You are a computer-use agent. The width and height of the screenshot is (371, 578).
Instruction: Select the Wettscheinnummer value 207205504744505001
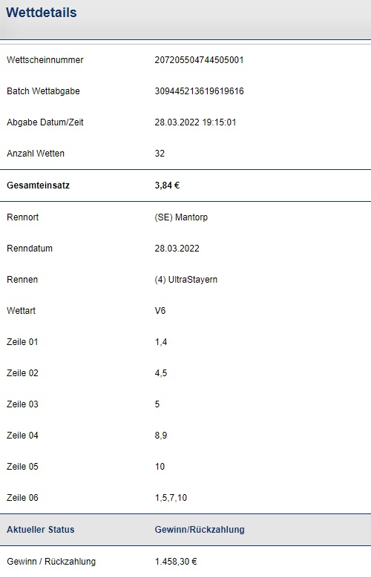point(199,59)
